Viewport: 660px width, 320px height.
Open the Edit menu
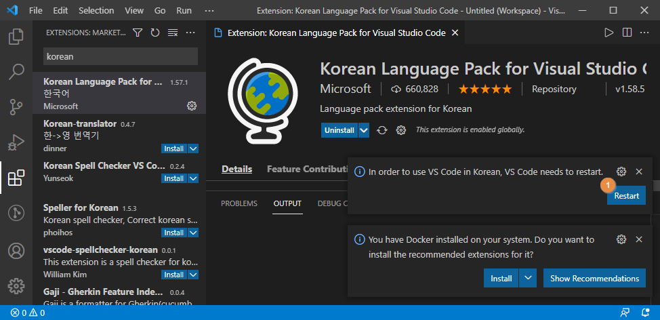[x=60, y=11]
